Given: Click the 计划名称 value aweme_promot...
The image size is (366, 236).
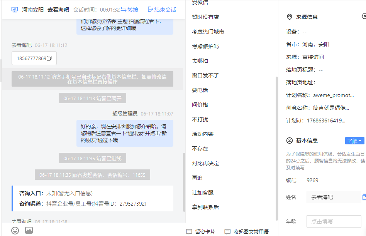Looking at the screenshot, I should [333, 95].
